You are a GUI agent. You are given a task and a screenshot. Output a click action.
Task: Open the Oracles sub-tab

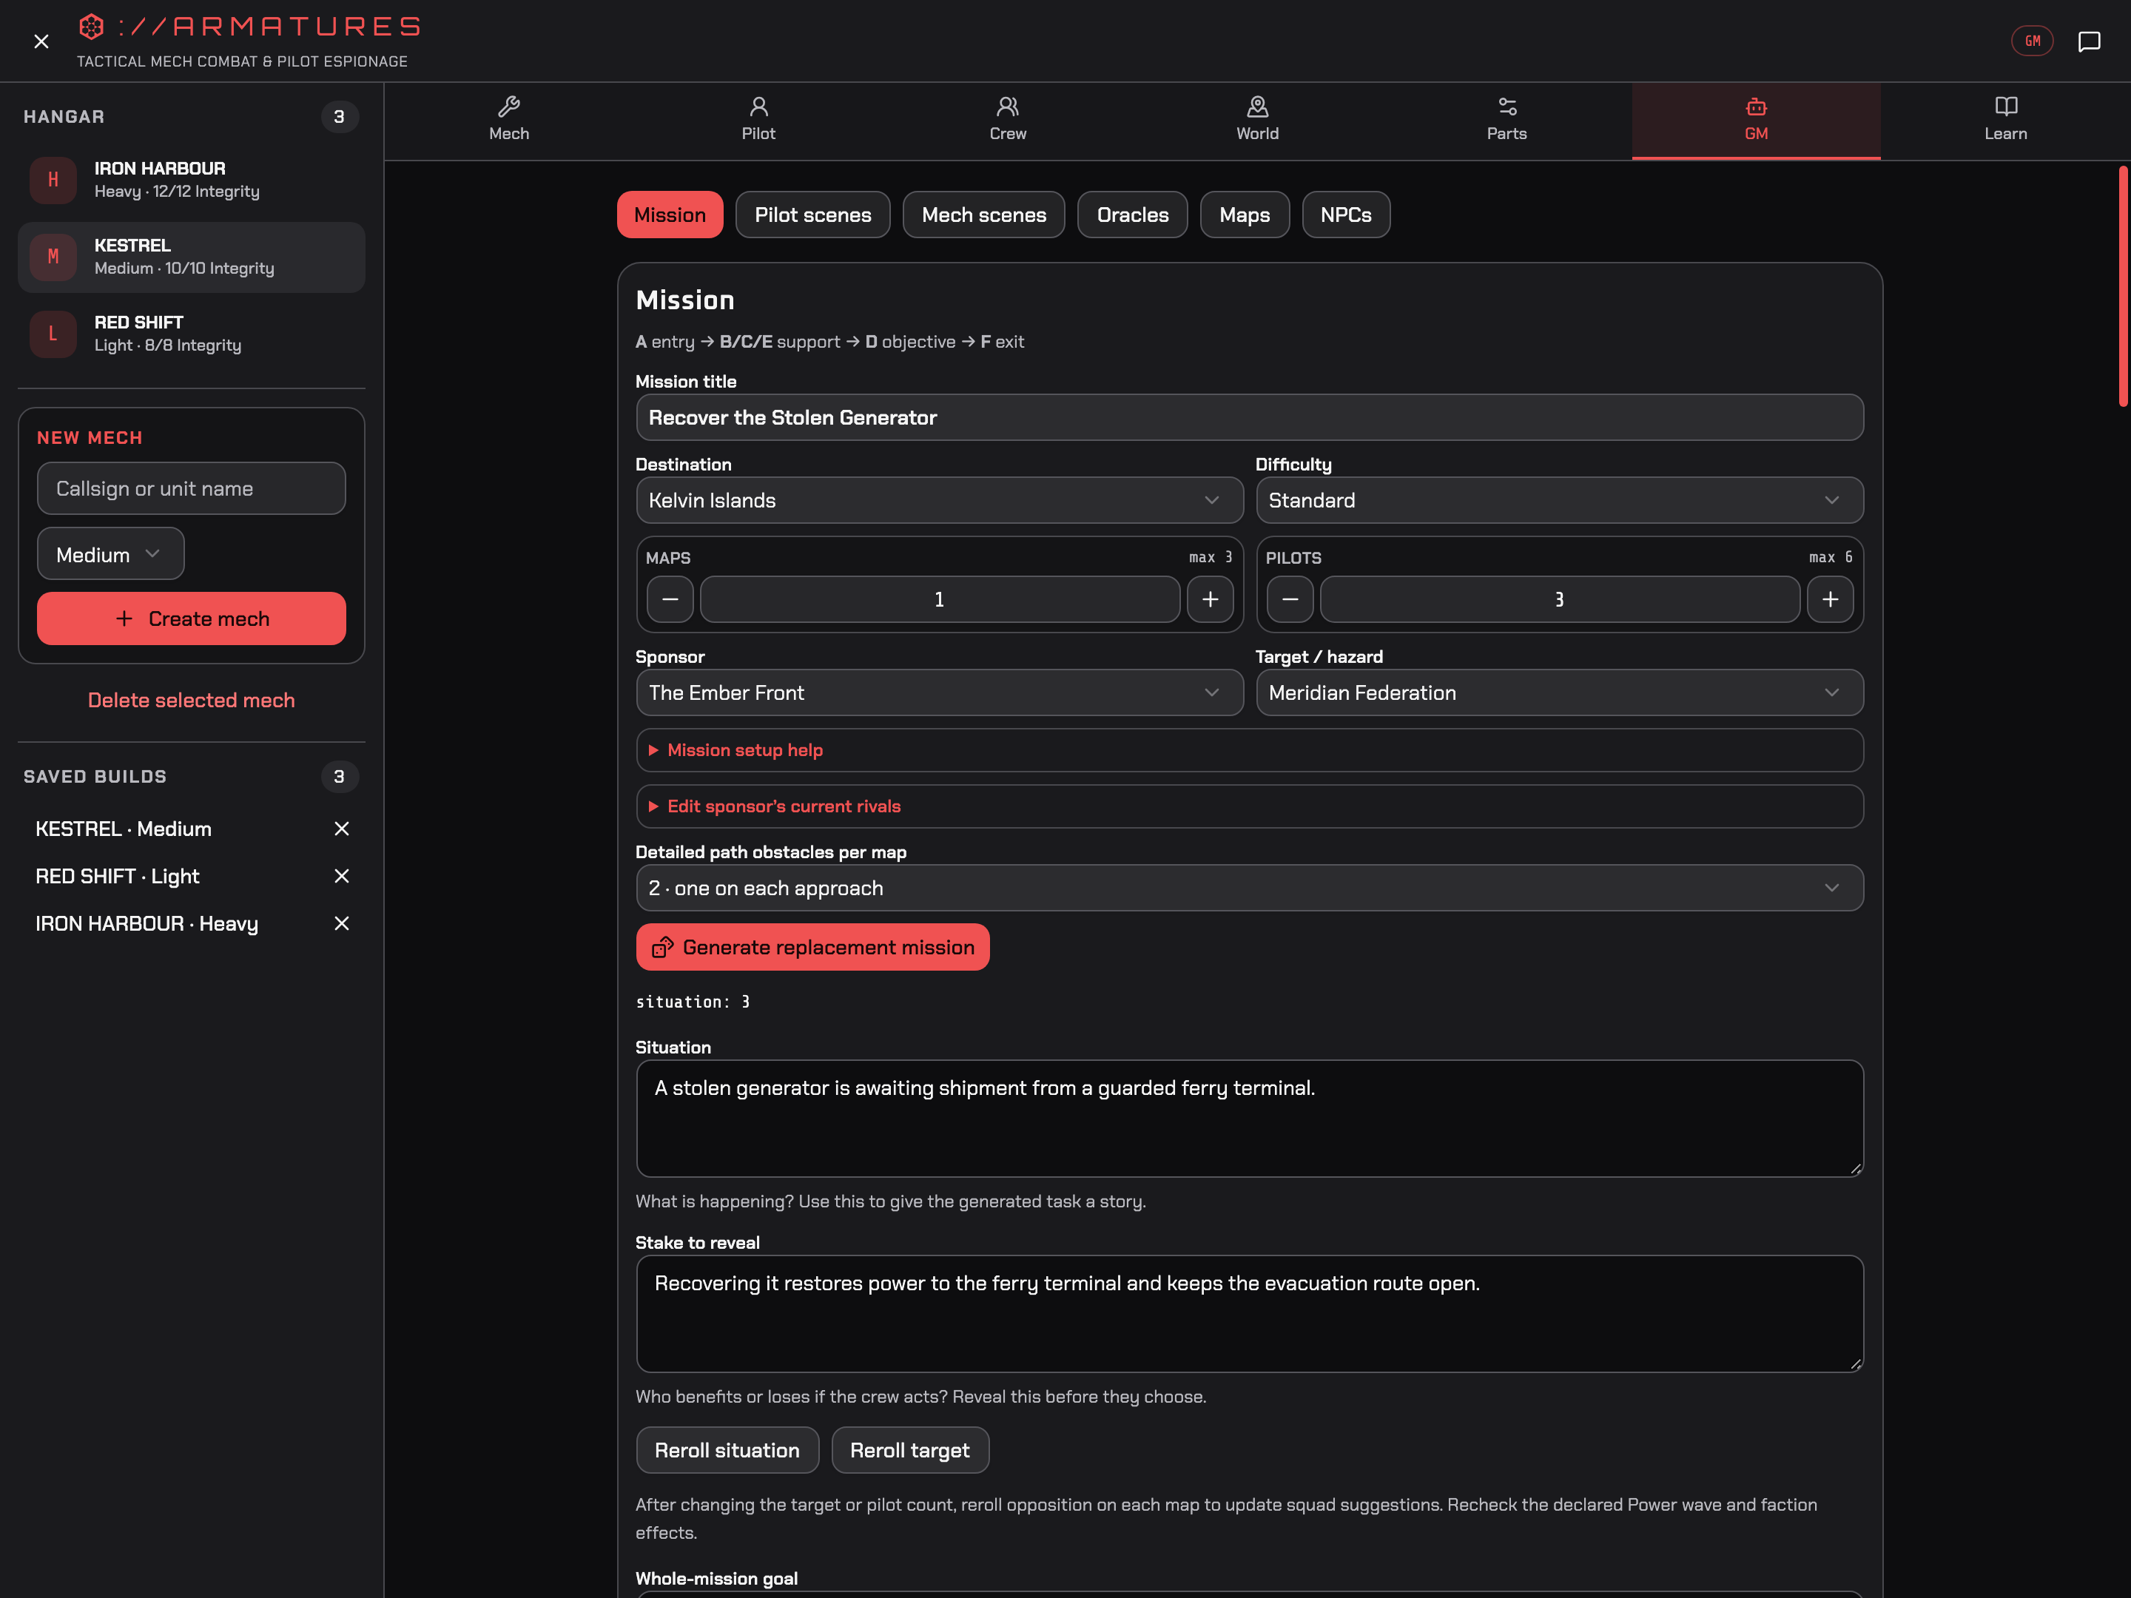pyautogui.click(x=1132, y=215)
